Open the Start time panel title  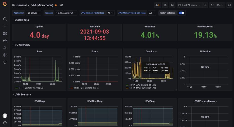(x=95, y=26)
